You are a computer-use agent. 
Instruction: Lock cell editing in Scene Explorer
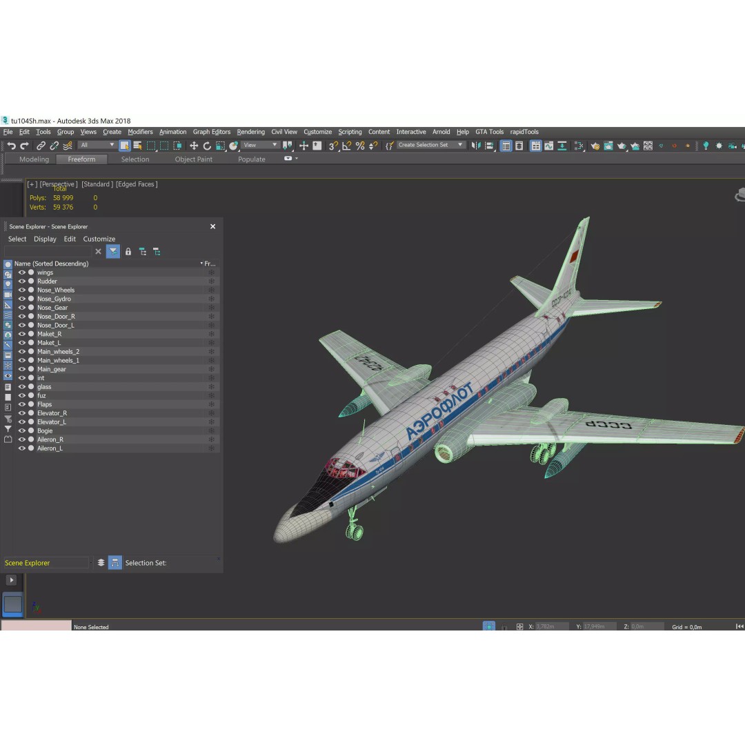point(128,252)
